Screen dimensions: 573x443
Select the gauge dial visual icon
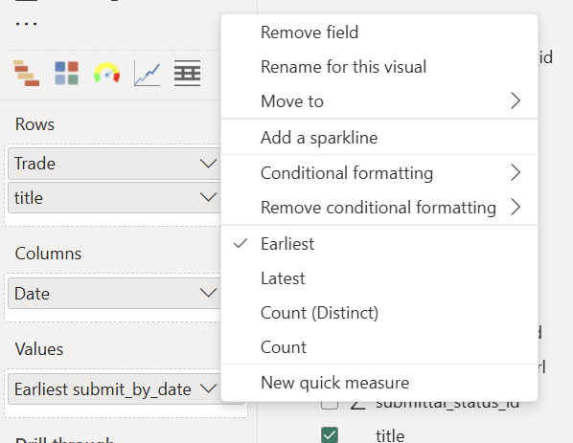pyautogui.click(x=106, y=73)
